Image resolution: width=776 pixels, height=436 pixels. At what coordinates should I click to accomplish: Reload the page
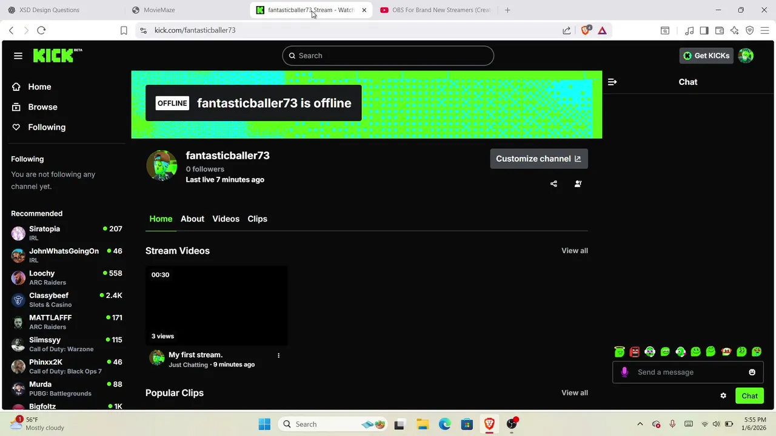point(41,30)
